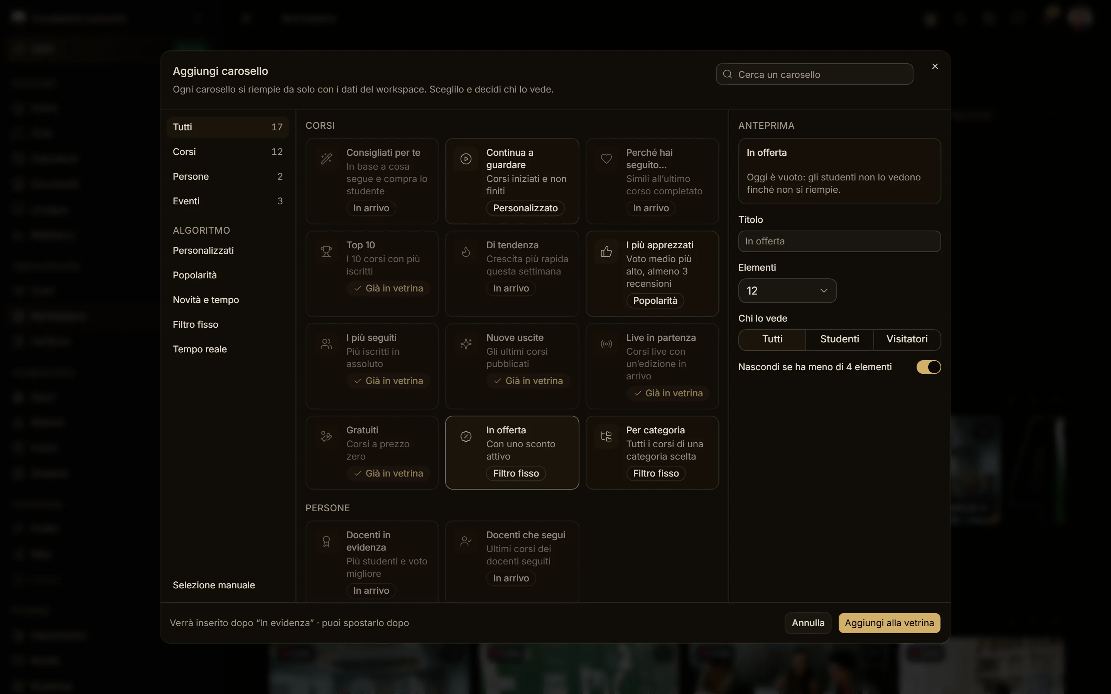Viewport: 1111px width, 694px height.
Task: Select the Persone category filter
Action: [228, 177]
